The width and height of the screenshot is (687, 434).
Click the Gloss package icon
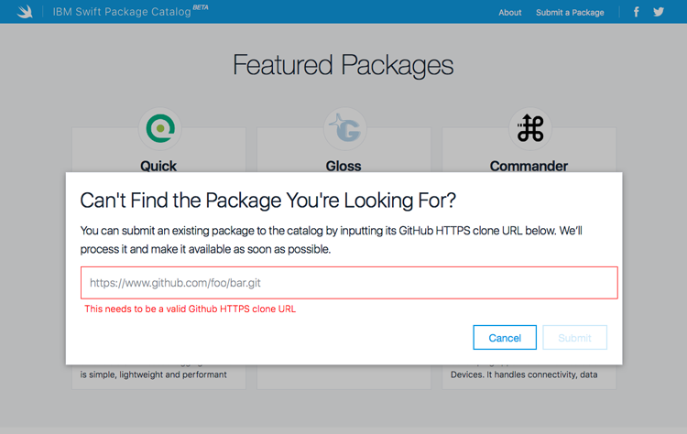[x=344, y=129]
